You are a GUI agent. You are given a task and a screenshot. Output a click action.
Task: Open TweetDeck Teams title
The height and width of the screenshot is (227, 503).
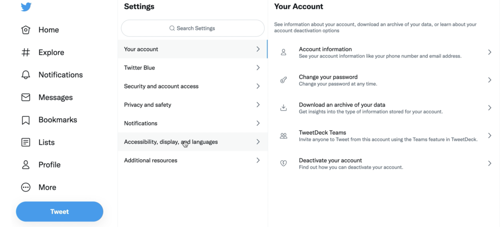(322, 133)
